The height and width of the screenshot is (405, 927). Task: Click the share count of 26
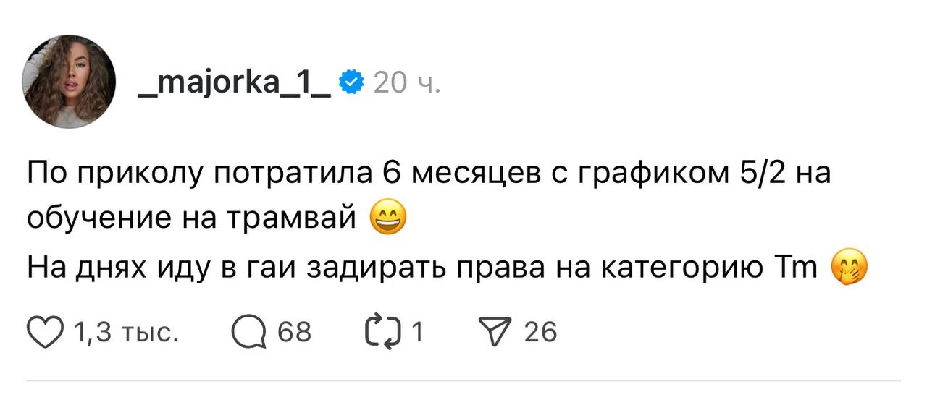click(540, 333)
